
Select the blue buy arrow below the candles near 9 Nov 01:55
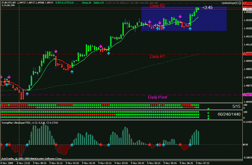point(72,72)
